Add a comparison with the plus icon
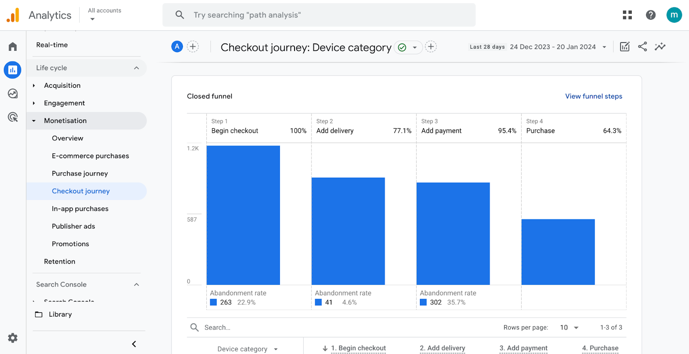This screenshot has height=354, width=689. pos(193,46)
